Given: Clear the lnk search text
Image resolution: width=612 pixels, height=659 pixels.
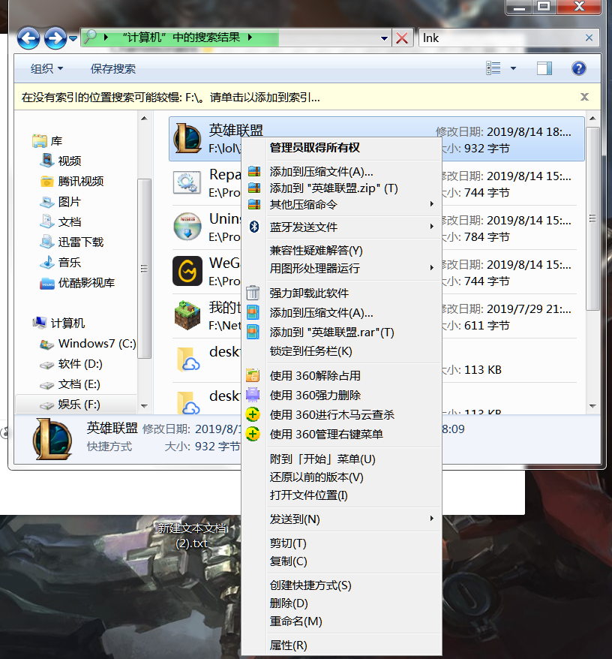Looking at the screenshot, I should pos(589,38).
